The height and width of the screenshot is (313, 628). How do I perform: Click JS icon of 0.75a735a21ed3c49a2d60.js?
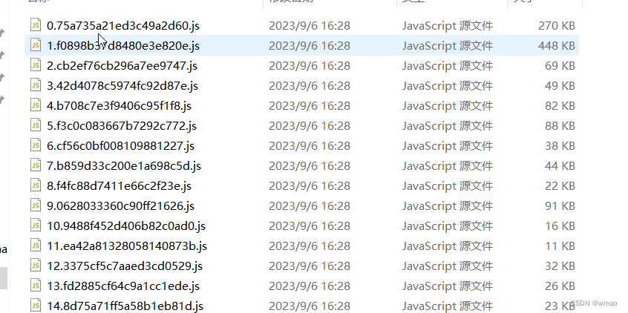pyautogui.click(x=36, y=24)
